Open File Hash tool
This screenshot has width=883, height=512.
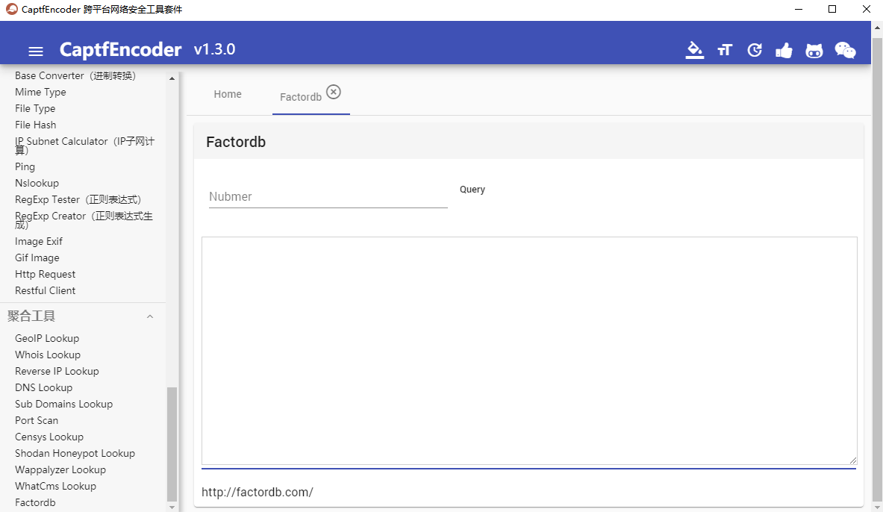click(36, 125)
